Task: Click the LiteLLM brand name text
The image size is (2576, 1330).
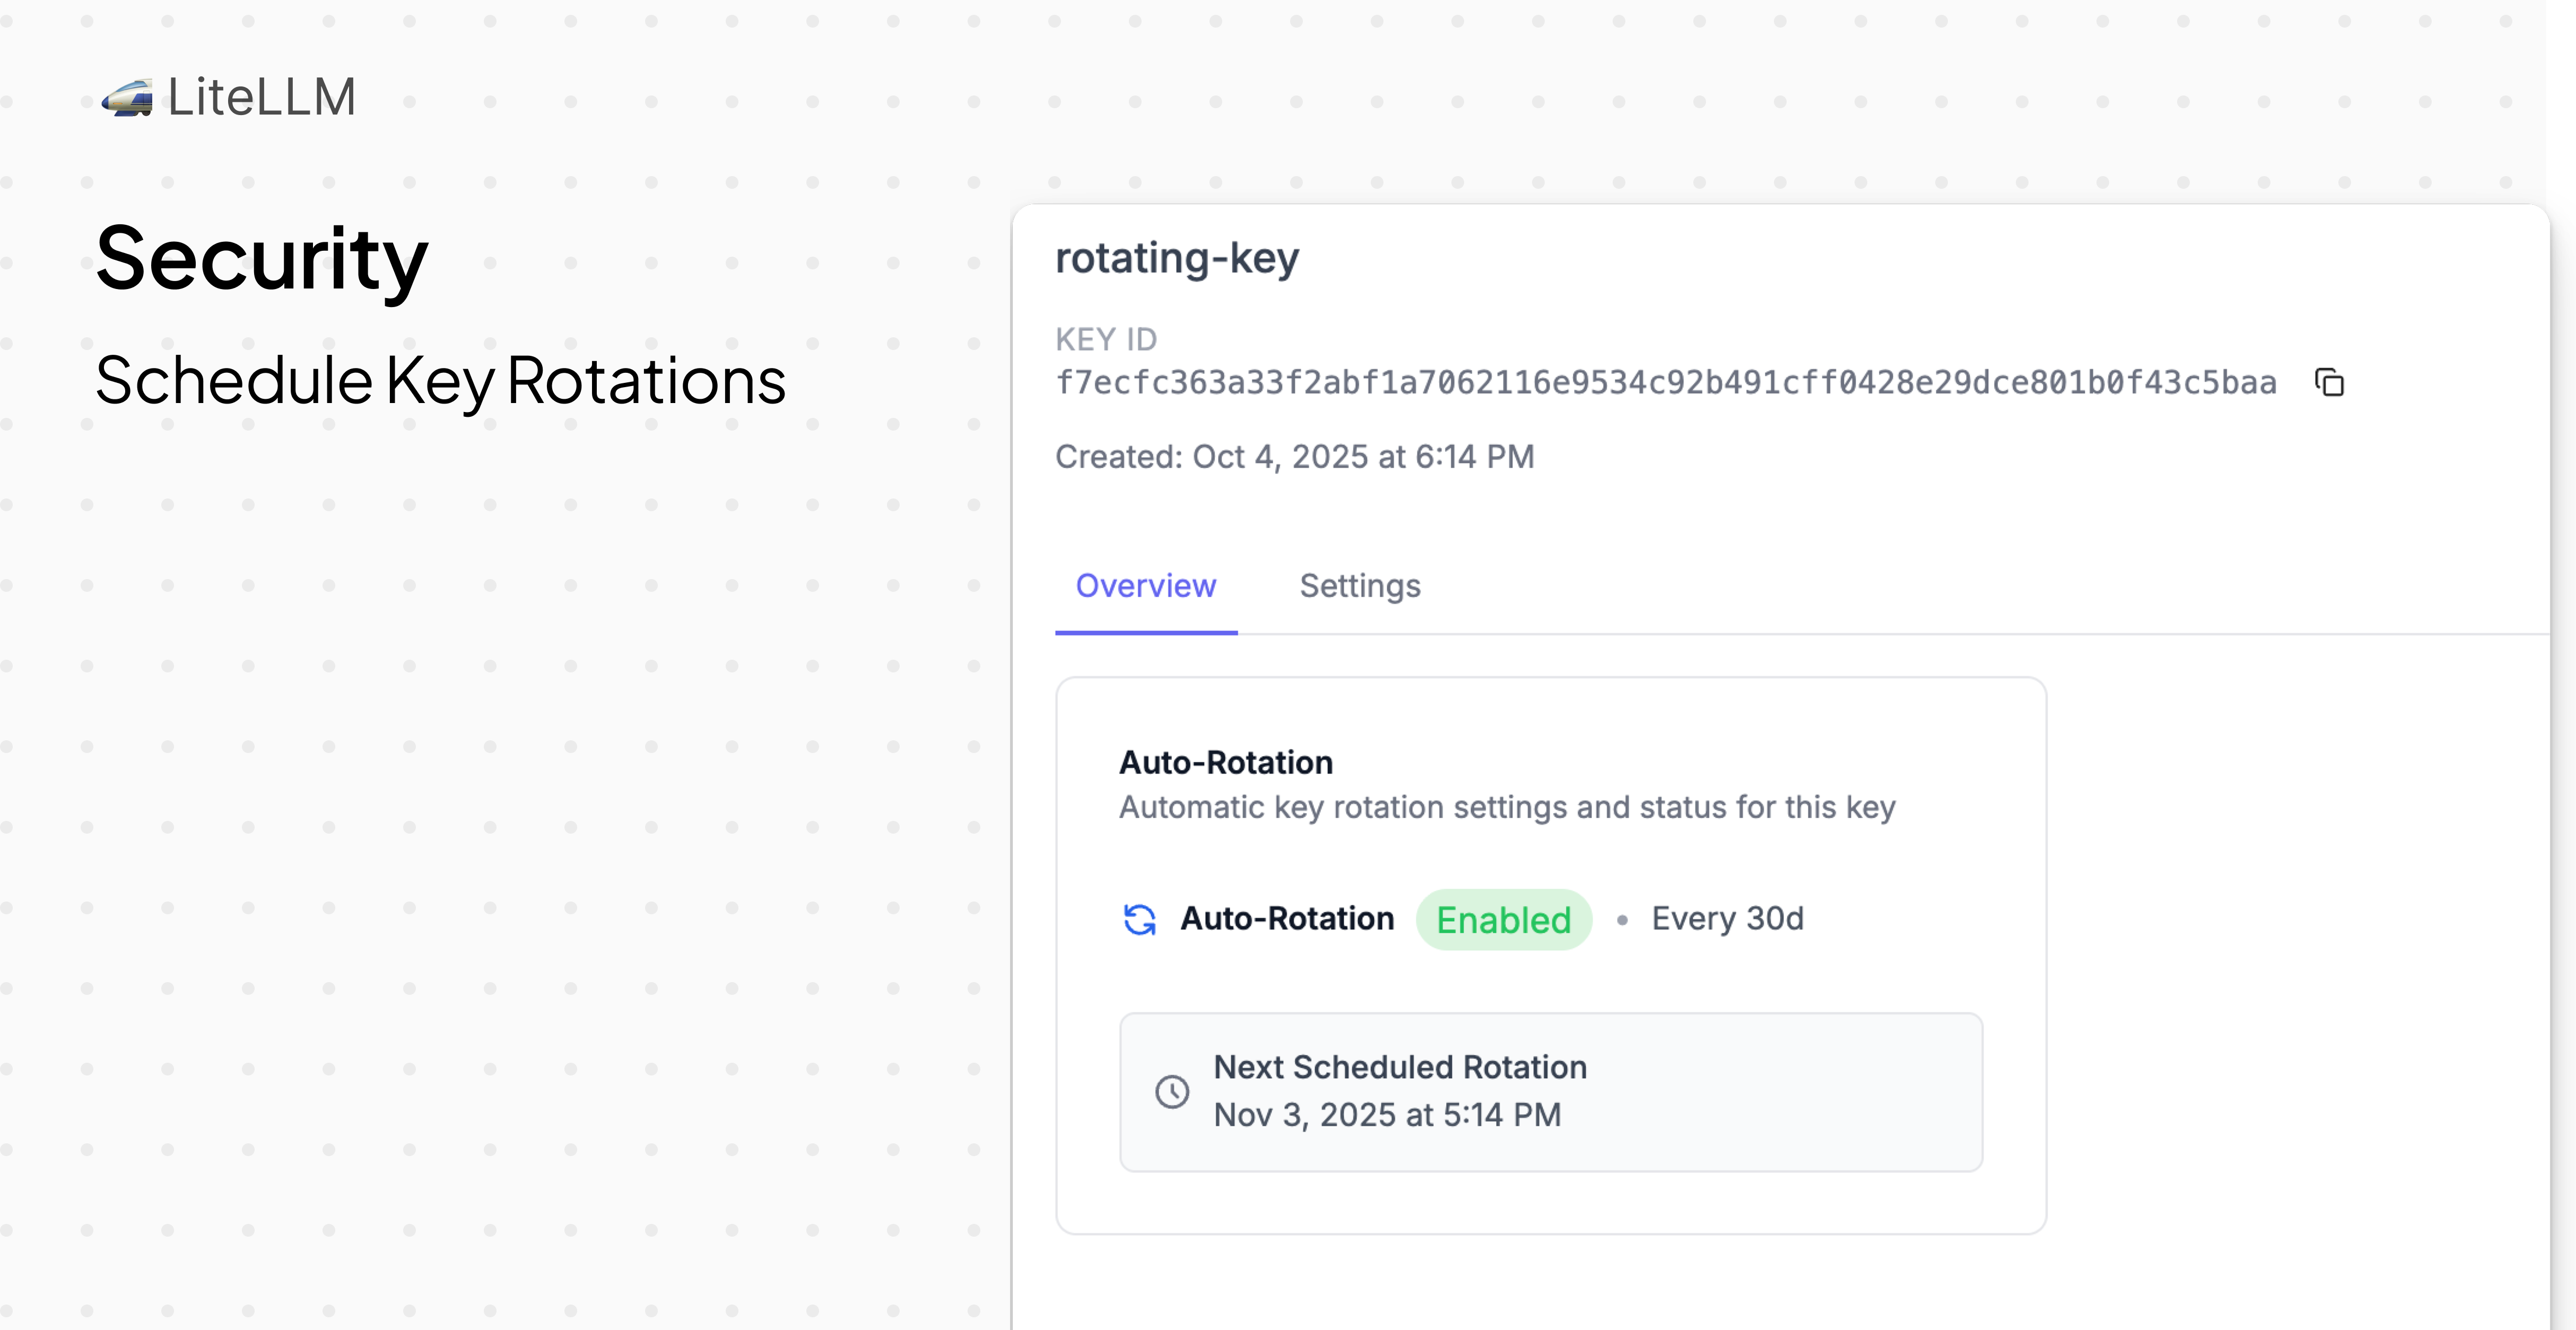Action: click(262, 98)
